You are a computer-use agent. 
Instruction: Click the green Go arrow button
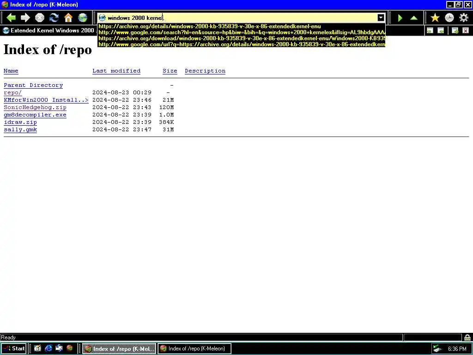click(x=400, y=18)
